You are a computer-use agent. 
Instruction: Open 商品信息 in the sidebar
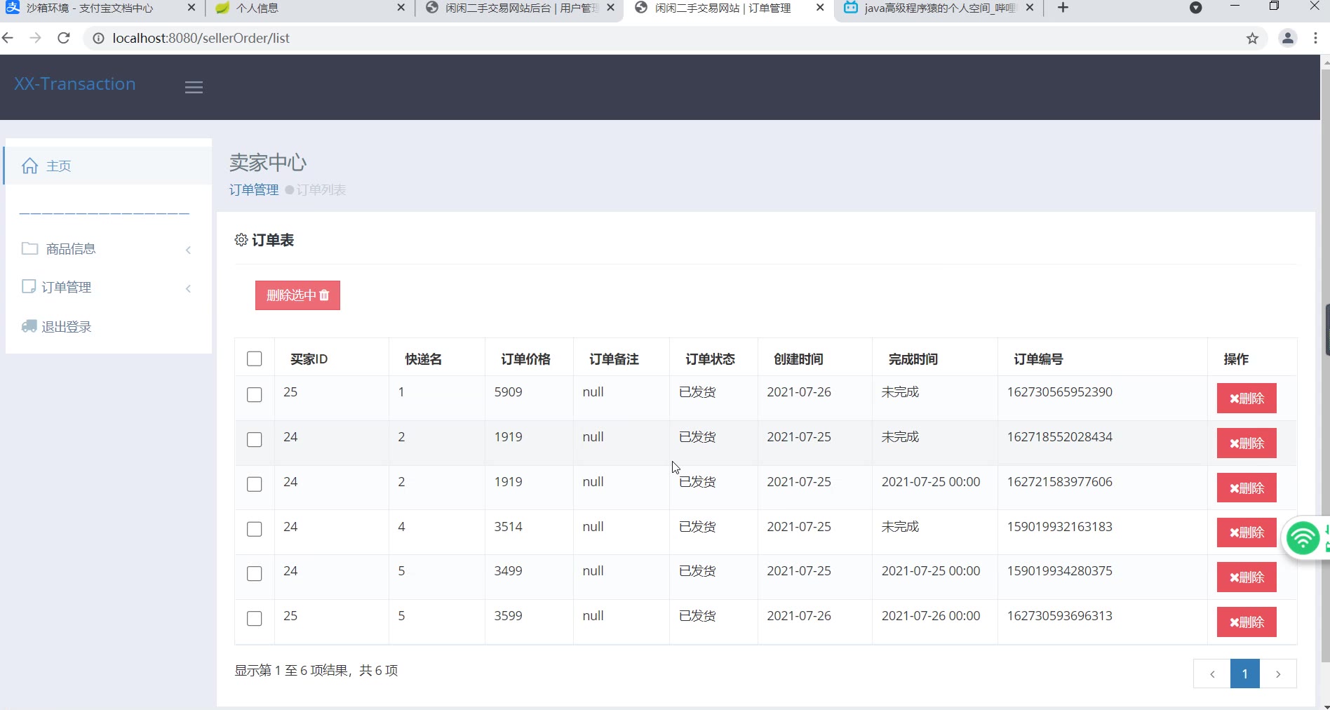click(108, 249)
